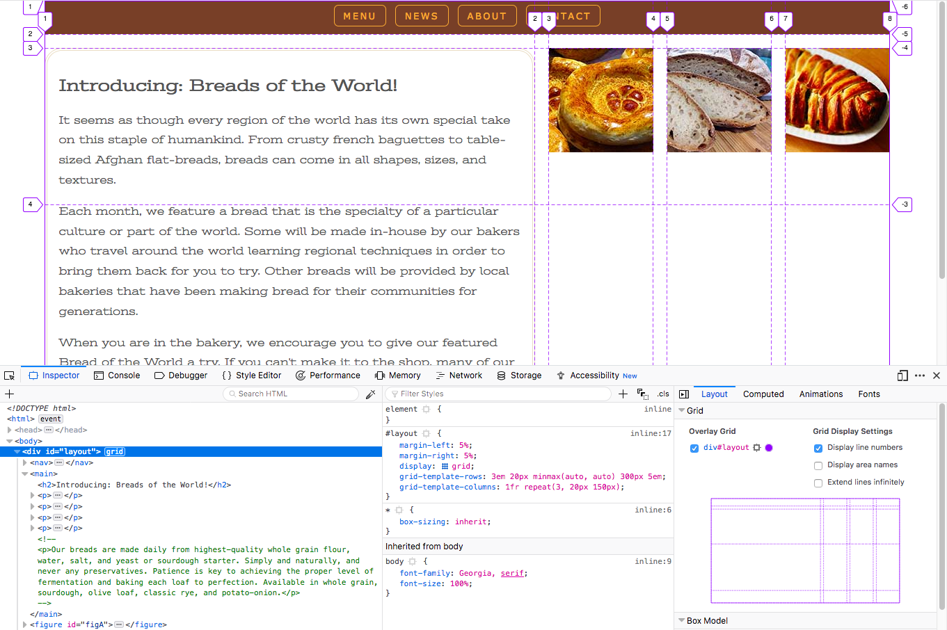Toggle .cls class panel

pos(663,394)
